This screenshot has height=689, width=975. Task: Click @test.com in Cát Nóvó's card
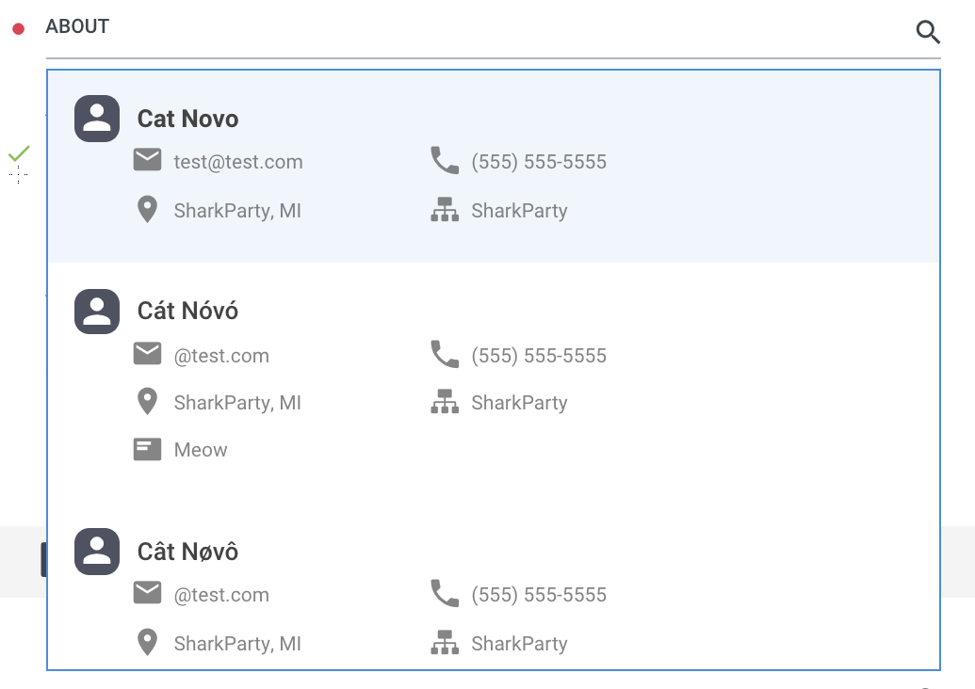coord(221,356)
